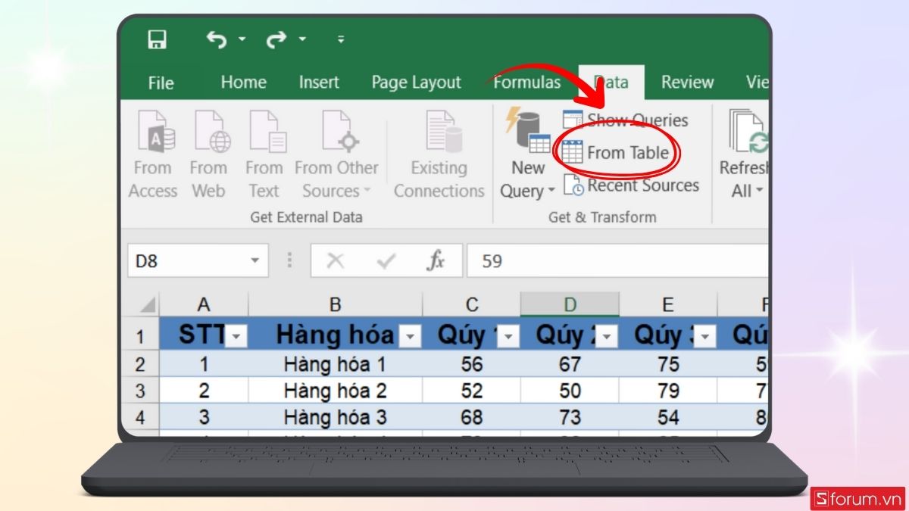909x511 pixels.
Task: Click the From Table button
Action: tap(617, 153)
